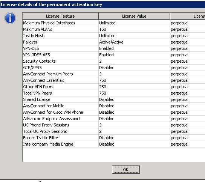Select AnyConnect for Cisco VPN Phone row

pyautogui.click(x=114, y=112)
